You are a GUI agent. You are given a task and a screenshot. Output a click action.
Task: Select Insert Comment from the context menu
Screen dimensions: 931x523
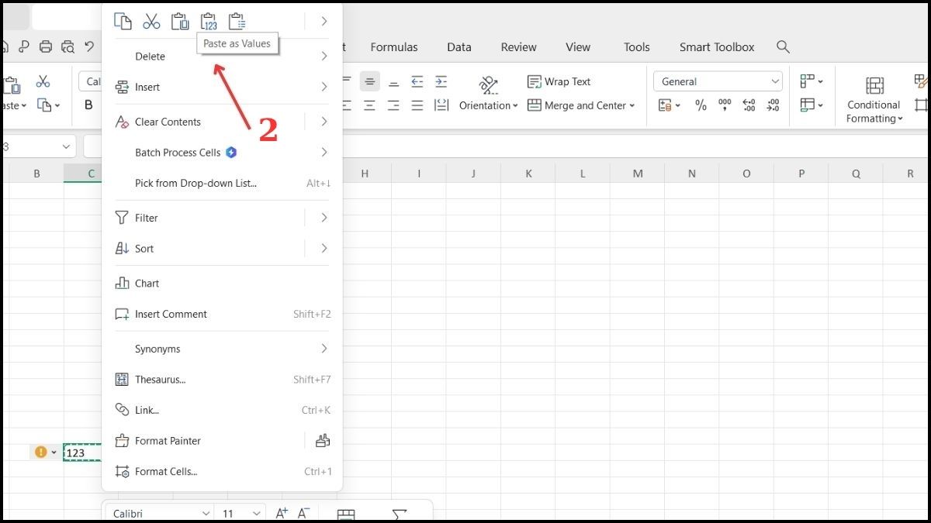click(x=171, y=314)
